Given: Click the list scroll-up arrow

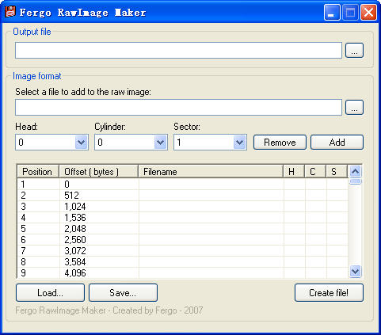Looking at the screenshot, I should [x=355, y=172].
